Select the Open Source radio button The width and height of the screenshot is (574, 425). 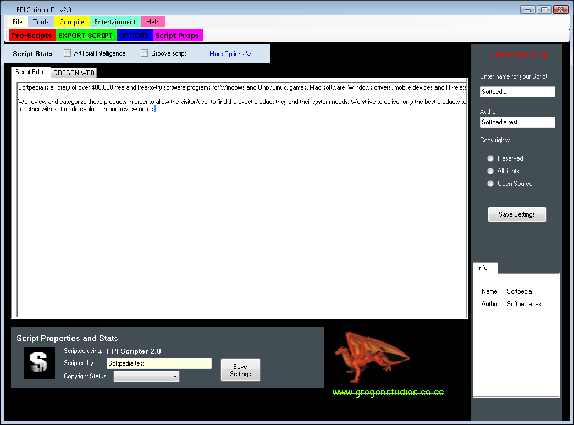490,184
